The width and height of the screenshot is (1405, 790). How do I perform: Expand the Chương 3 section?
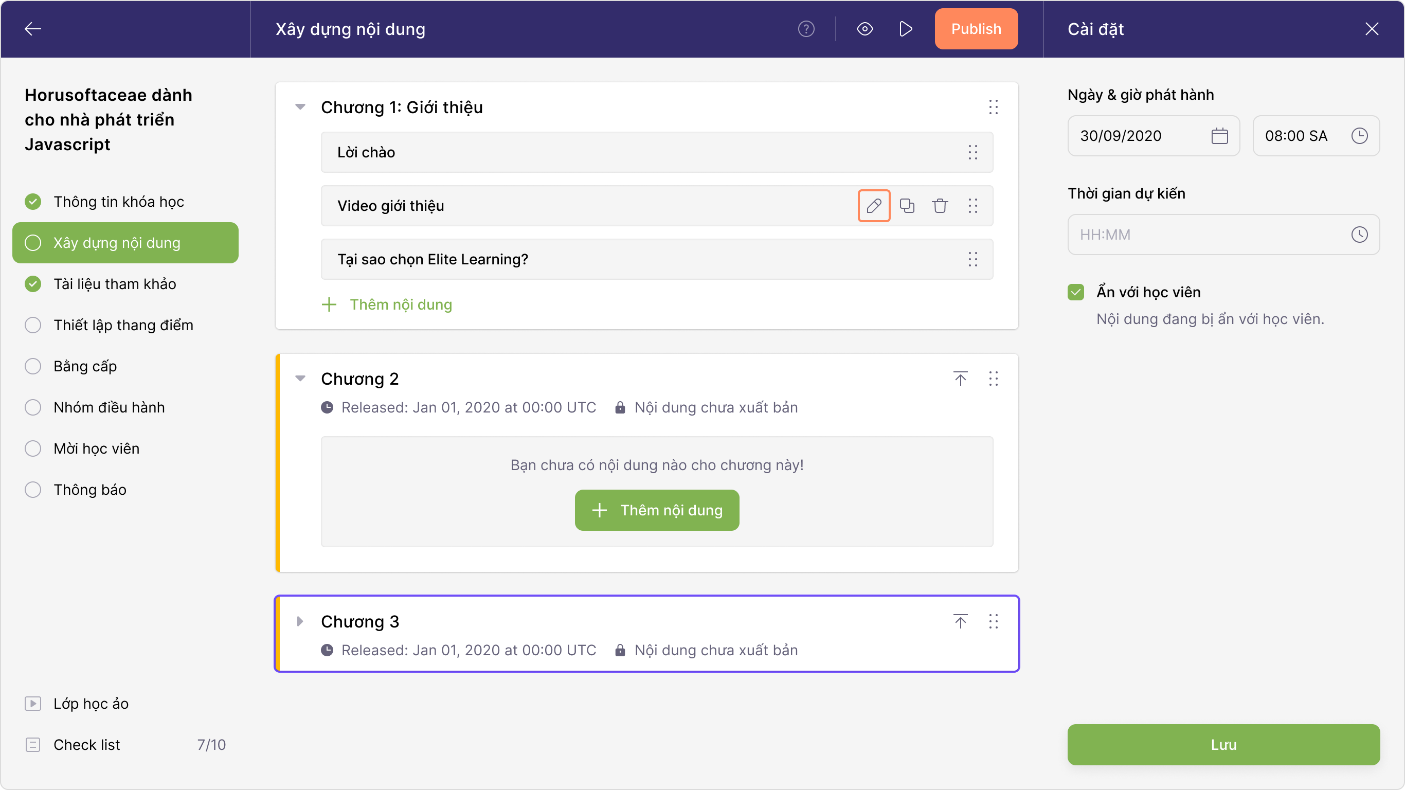tap(300, 621)
